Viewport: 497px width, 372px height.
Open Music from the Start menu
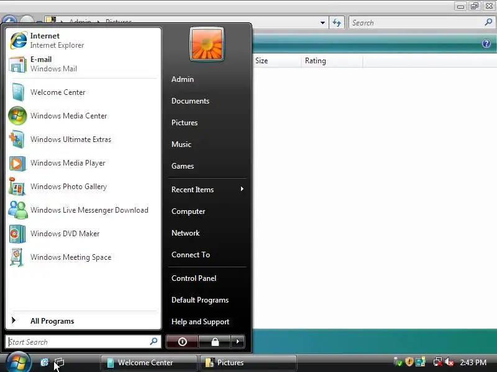tap(181, 144)
